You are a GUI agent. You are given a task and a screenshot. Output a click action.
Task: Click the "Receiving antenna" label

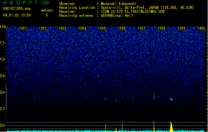pos(76,16)
